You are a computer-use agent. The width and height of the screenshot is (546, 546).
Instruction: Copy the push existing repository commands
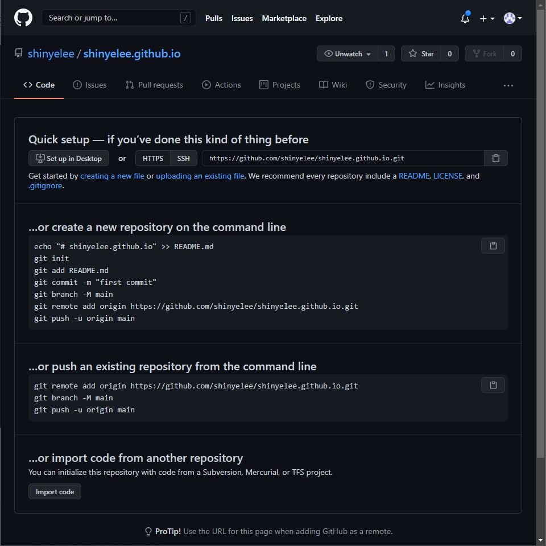click(x=493, y=385)
